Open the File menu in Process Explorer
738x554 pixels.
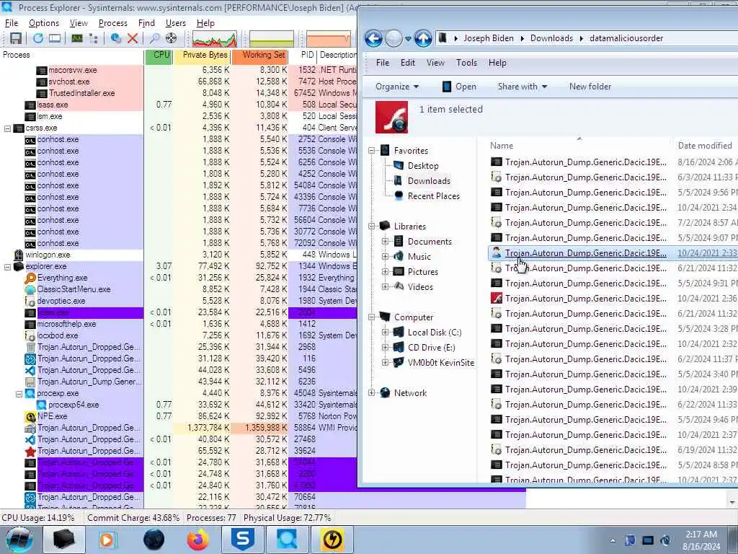tap(12, 22)
